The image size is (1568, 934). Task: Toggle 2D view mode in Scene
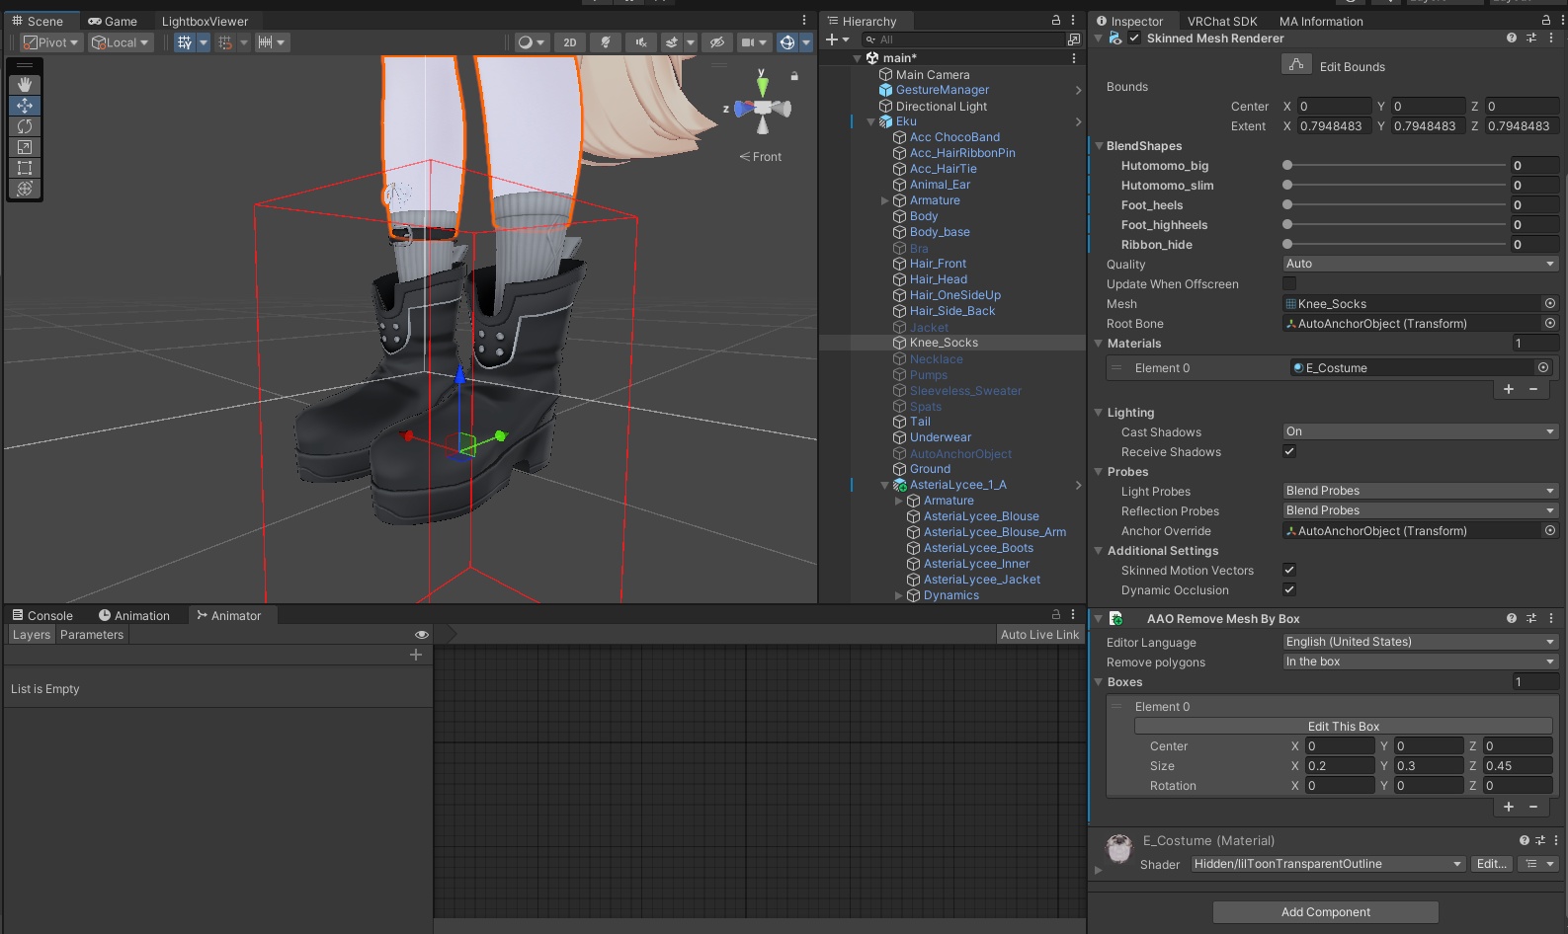(x=570, y=42)
